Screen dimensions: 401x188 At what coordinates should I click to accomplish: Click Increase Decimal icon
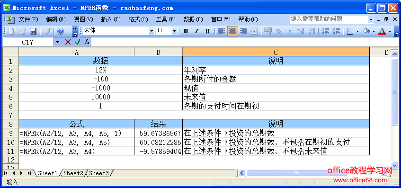(300, 31)
